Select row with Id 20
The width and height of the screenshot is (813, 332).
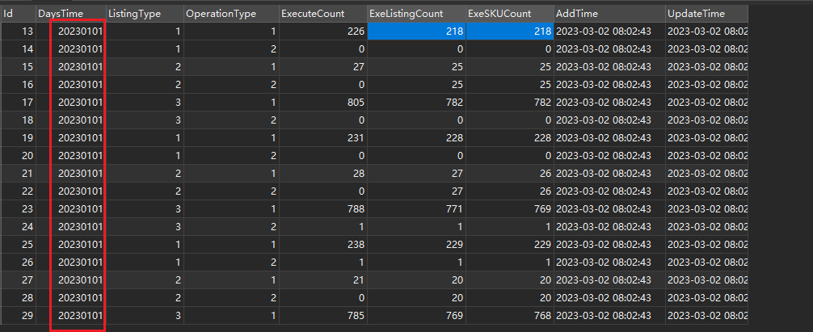(374, 155)
